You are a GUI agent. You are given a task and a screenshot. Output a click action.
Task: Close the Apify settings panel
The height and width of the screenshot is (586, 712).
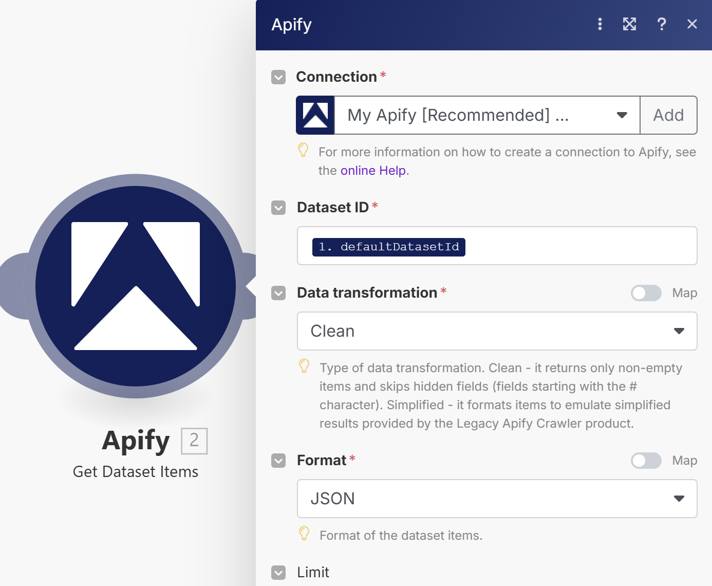(692, 24)
